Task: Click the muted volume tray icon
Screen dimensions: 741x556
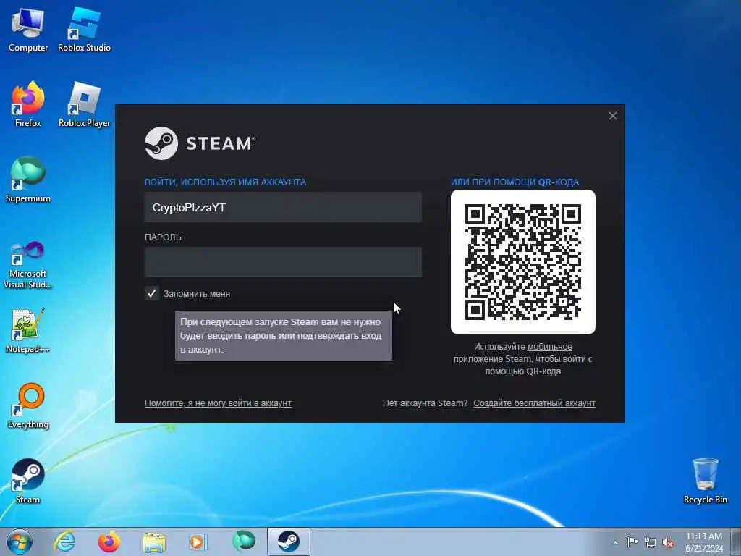Action: click(668, 542)
